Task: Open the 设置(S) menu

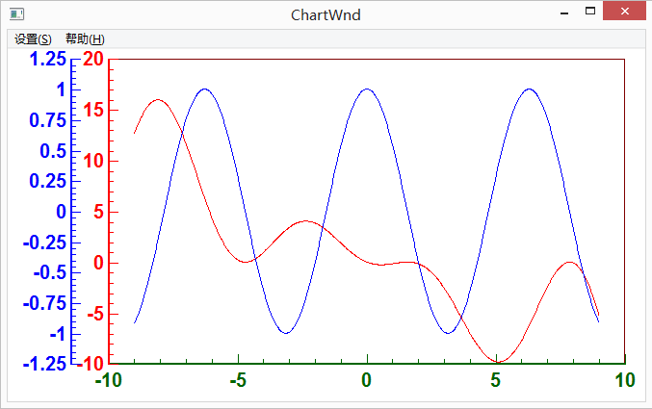Action: pos(33,39)
